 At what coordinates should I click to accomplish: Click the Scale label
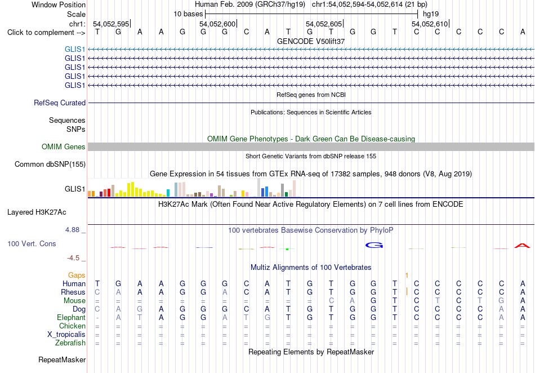coord(76,14)
